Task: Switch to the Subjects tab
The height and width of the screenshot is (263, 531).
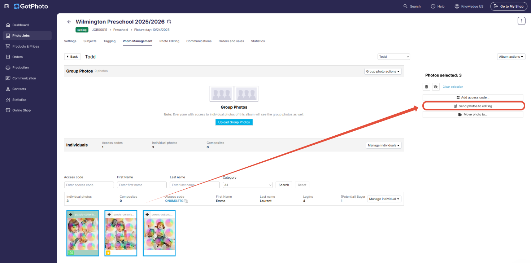Action: point(90,41)
